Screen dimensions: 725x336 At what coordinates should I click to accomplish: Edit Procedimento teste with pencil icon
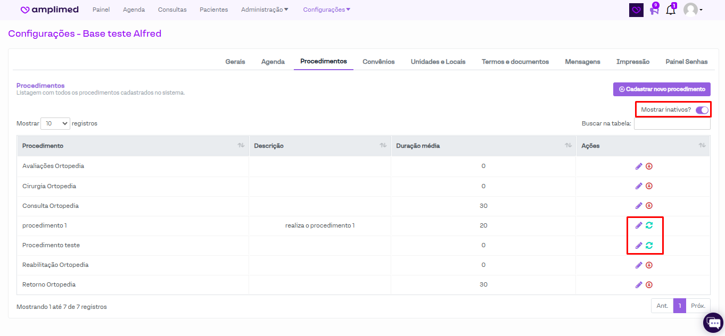tap(639, 246)
